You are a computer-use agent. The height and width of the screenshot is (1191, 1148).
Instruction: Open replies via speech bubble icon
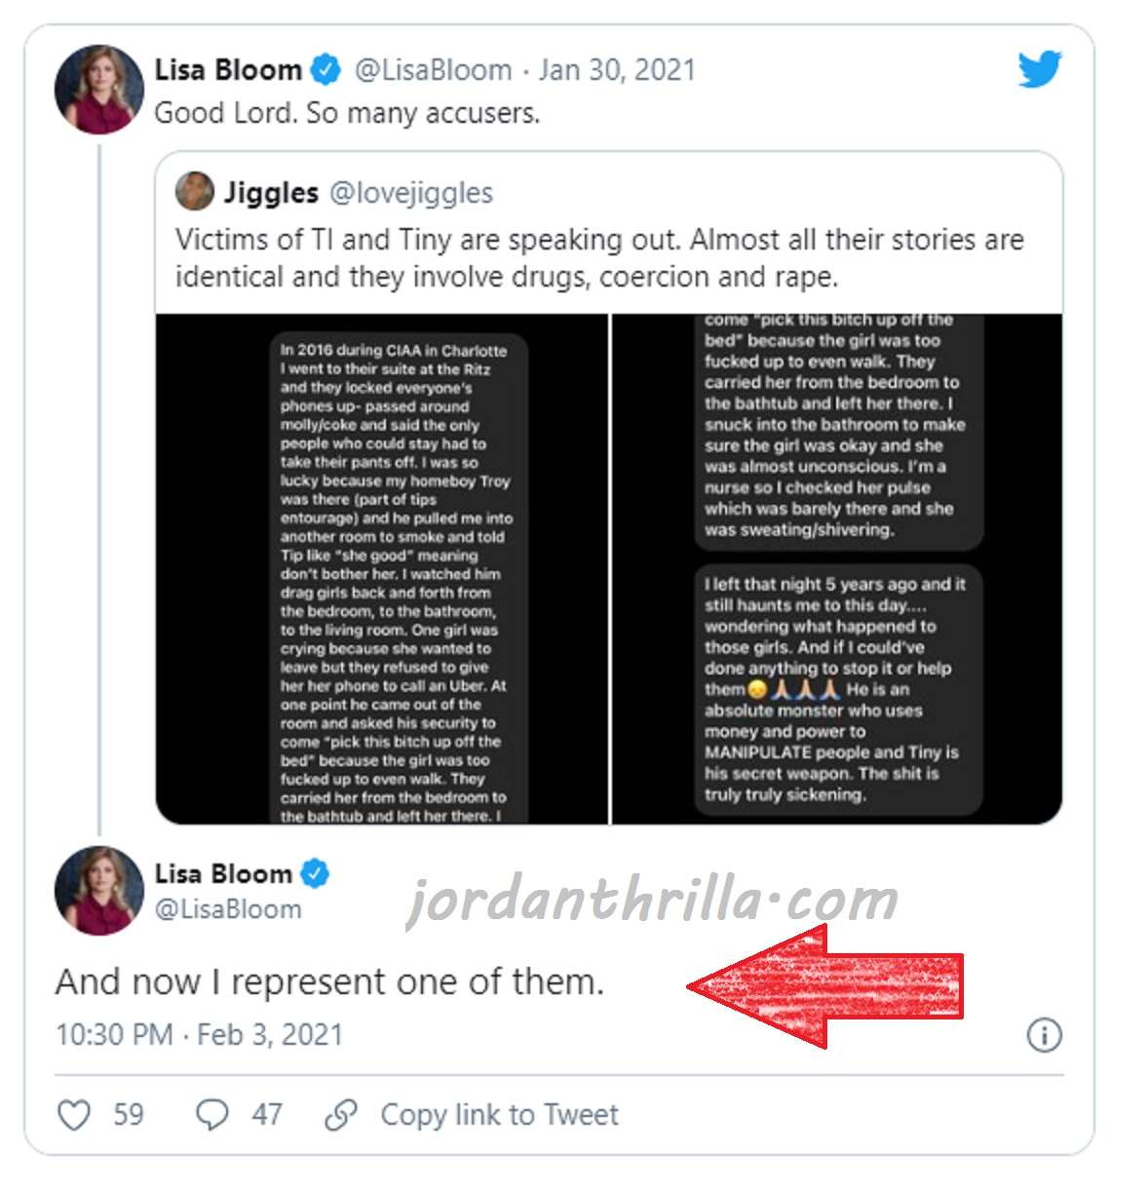pyautogui.click(x=211, y=1115)
